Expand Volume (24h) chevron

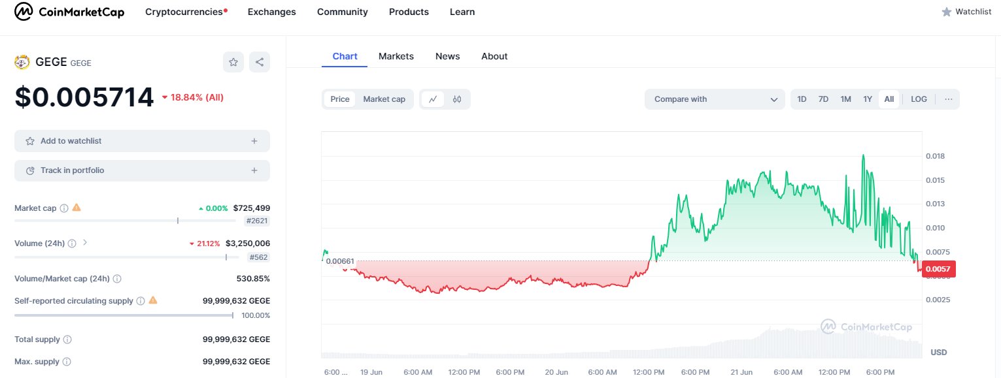click(x=85, y=243)
